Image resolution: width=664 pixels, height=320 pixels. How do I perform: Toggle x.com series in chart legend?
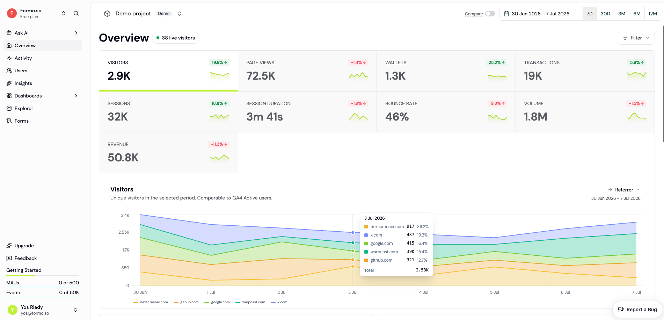pos(279,302)
